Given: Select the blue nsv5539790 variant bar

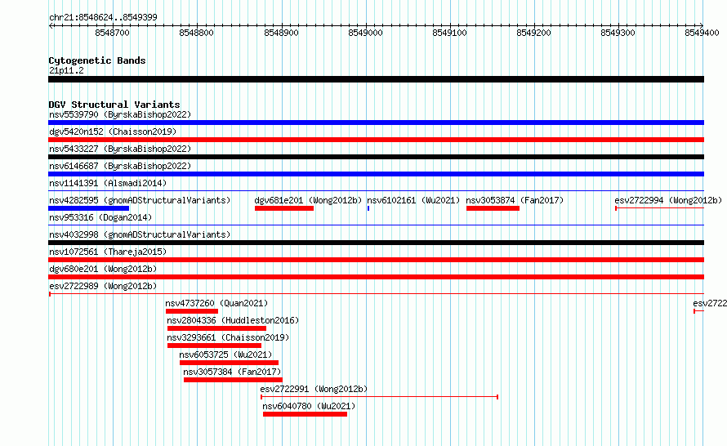Looking at the screenshot, I should [376, 123].
